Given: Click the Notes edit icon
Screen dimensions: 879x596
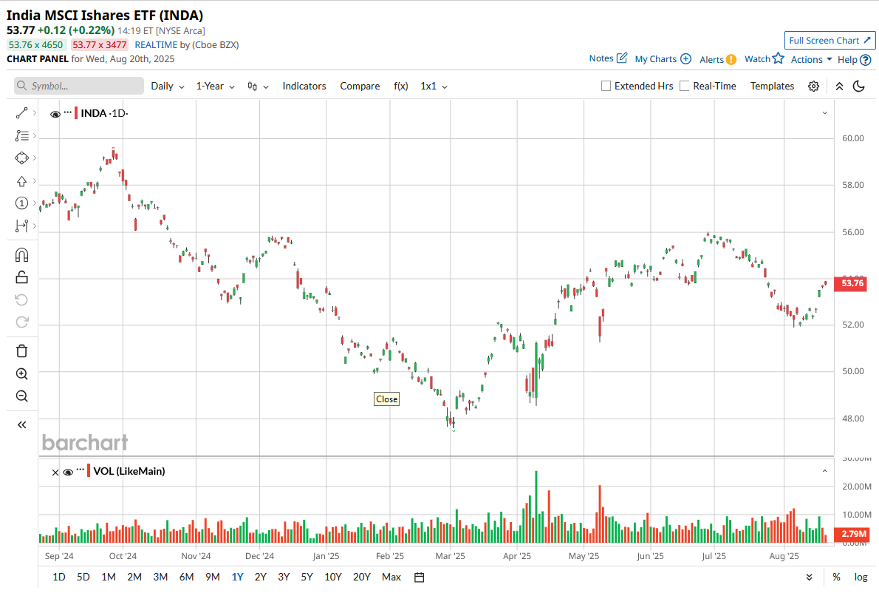Looking at the screenshot, I should [x=622, y=58].
